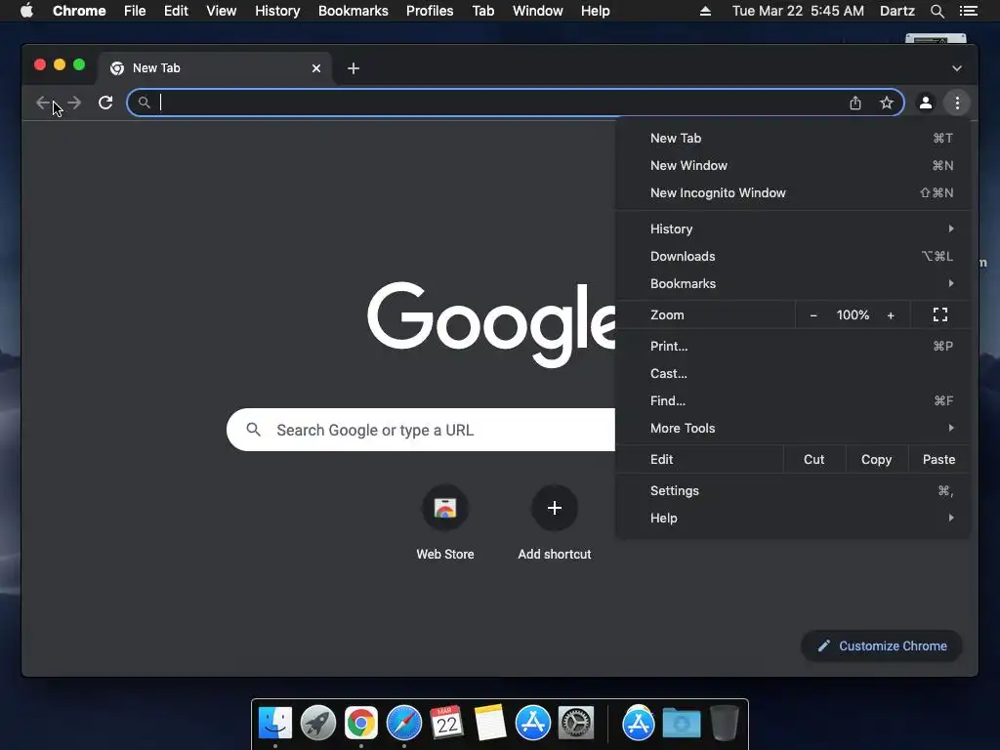Bookmark this tab with the star icon

(x=887, y=103)
